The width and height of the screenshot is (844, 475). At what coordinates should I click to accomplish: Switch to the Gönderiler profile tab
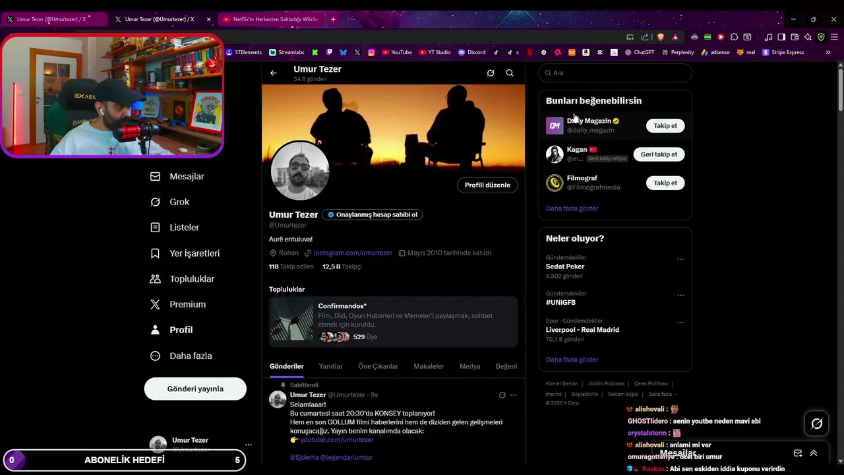coord(287,367)
